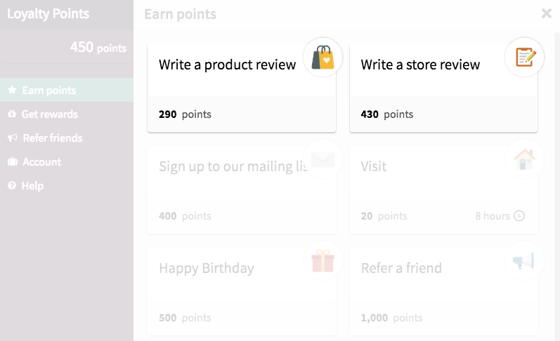Open the Write a product review card

242,88
